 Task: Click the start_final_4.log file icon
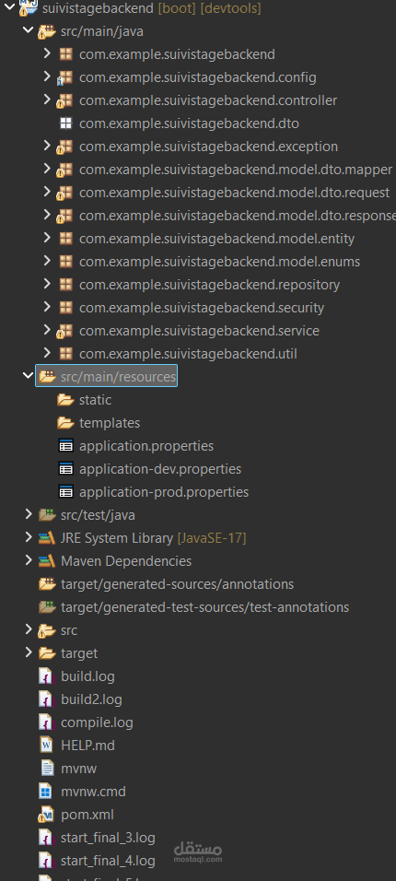pos(46,861)
